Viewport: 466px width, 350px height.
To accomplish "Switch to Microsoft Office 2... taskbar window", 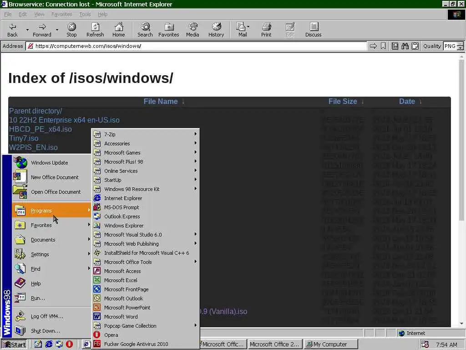I will (275, 345).
